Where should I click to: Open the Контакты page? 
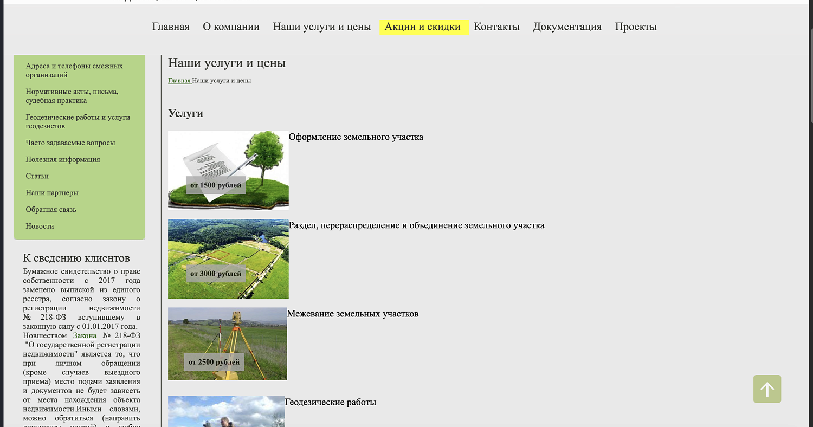pyautogui.click(x=496, y=27)
